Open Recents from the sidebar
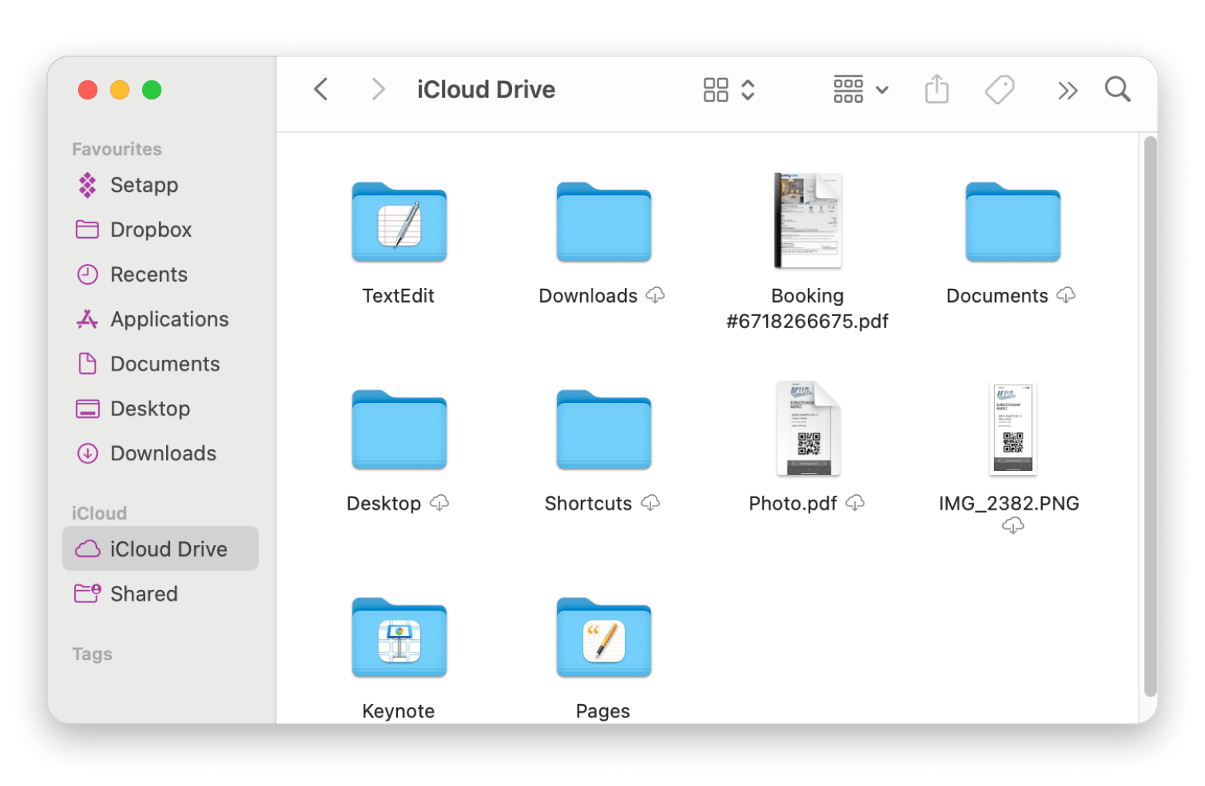This screenshot has width=1205, height=786. tap(161, 275)
